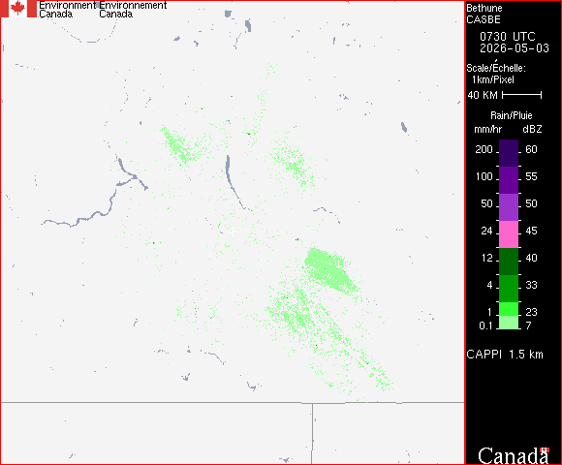Click the 2026-05-03 date label

[515, 48]
